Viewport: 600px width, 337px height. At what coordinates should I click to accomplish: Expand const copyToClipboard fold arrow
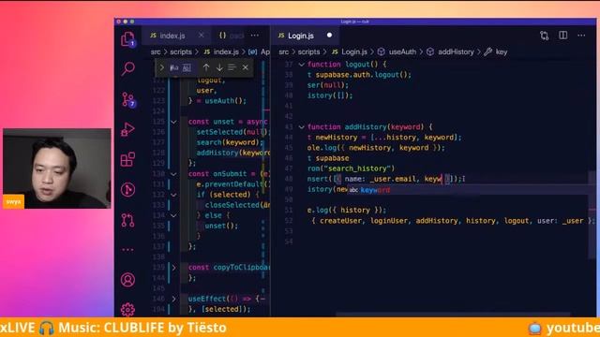pos(173,268)
